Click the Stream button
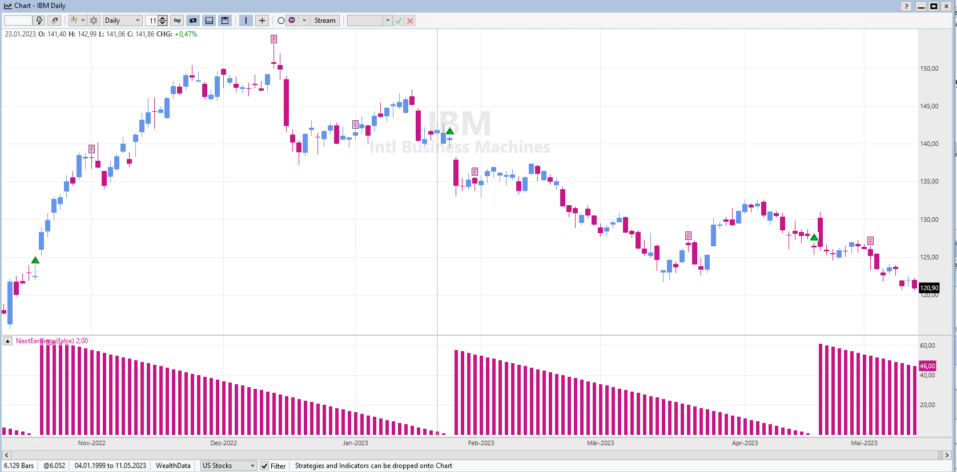This screenshot has height=472, width=957. tap(325, 21)
